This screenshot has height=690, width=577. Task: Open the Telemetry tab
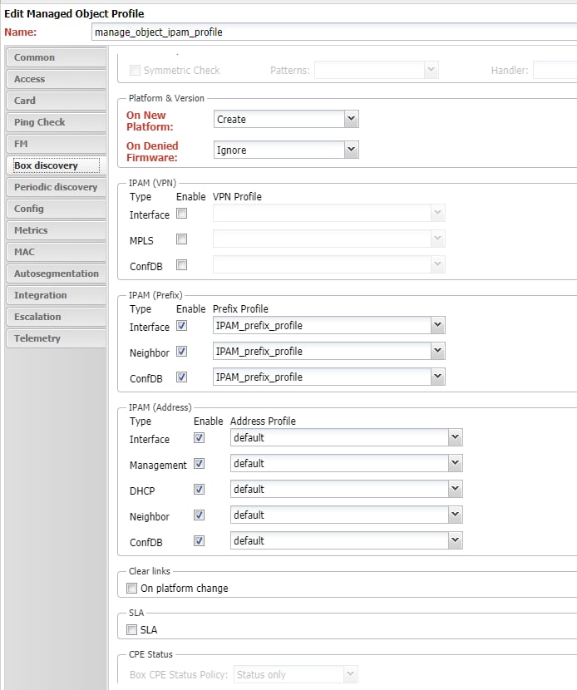(x=56, y=338)
